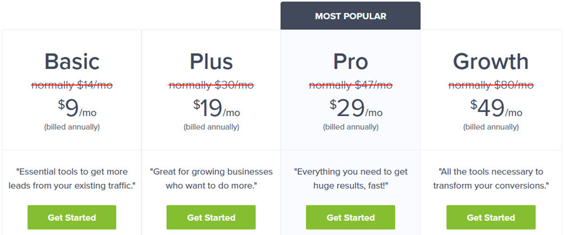Click the $9/mo Basic price

pyautogui.click(x=77, y=108)
